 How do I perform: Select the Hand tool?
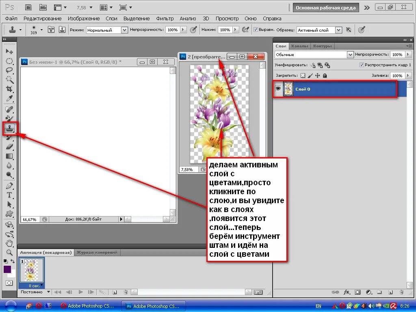click(9, 243)
